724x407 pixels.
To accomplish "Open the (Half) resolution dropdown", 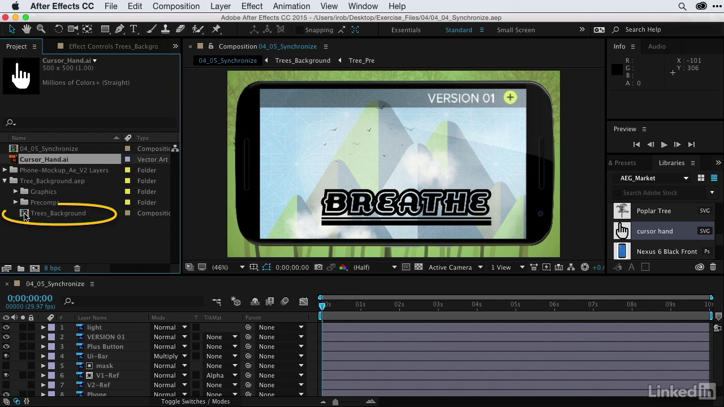I will click(375, 267).
